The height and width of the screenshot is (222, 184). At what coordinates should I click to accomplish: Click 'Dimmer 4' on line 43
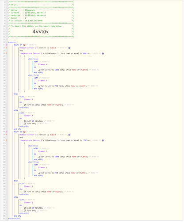pyautogui.click(x=28, y=115)
